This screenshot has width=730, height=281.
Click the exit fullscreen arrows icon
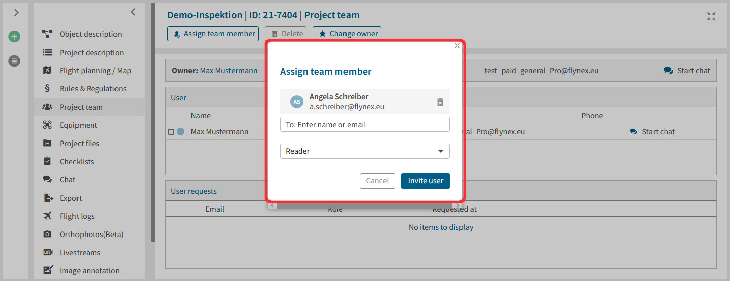[711, 16]
